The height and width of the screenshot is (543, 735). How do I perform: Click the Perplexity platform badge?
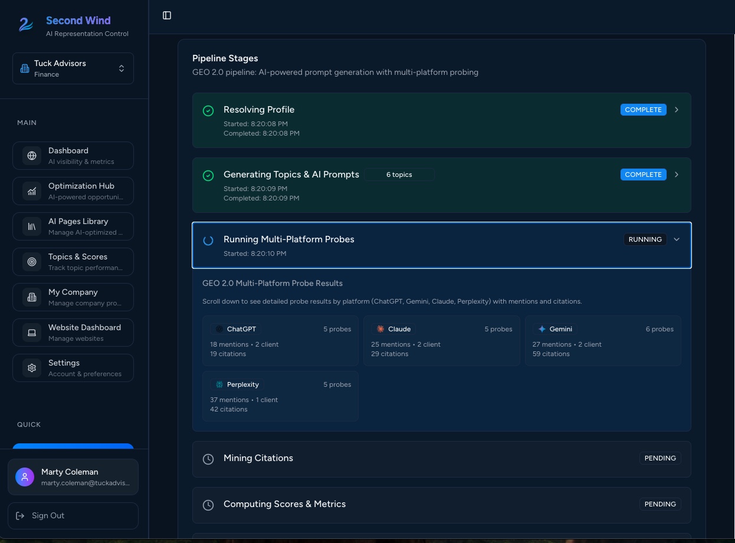[x=238, y=384]
